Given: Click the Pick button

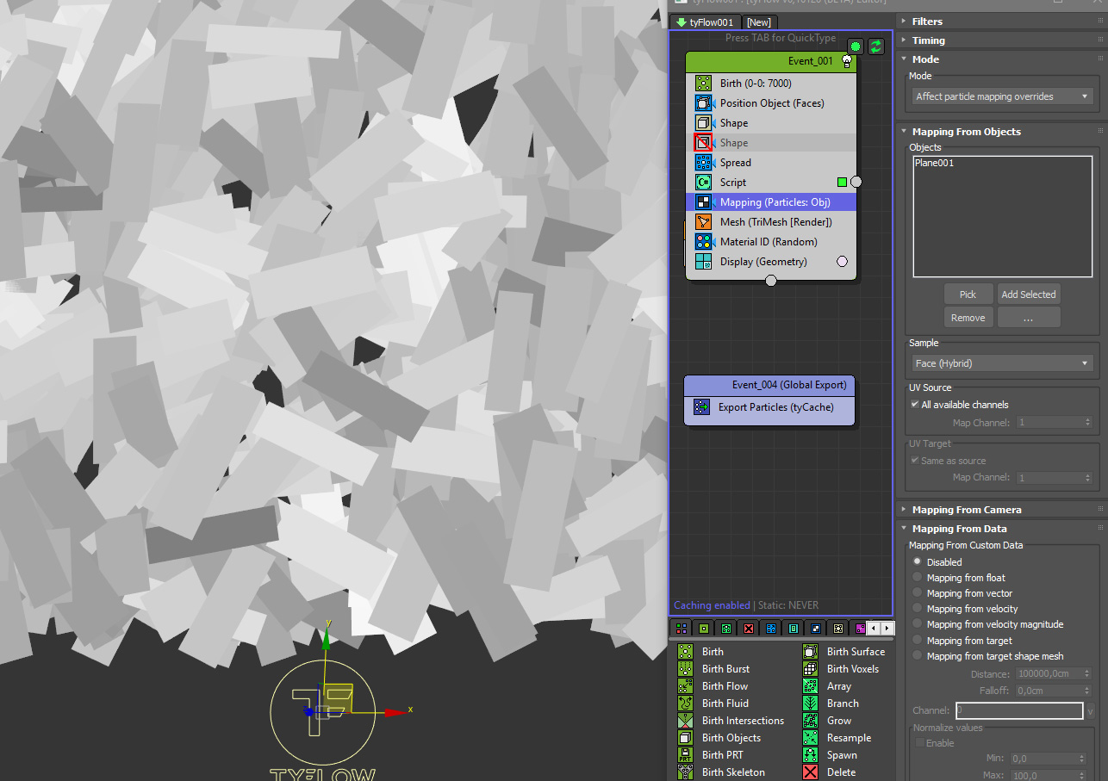Looking at the screenshot, I should click(x=968, y=294).
